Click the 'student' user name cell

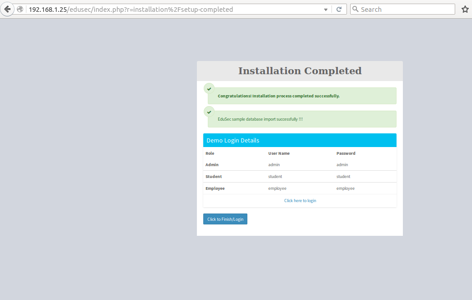click(x=275, y=177)
